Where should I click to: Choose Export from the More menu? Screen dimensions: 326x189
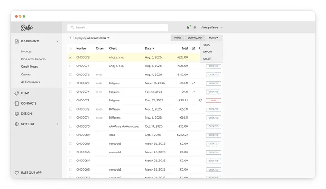[208, 52]
